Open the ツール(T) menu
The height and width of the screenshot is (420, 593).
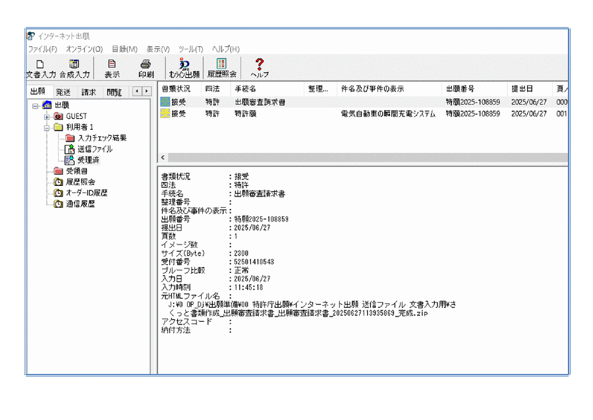click(x=190, y=49)
